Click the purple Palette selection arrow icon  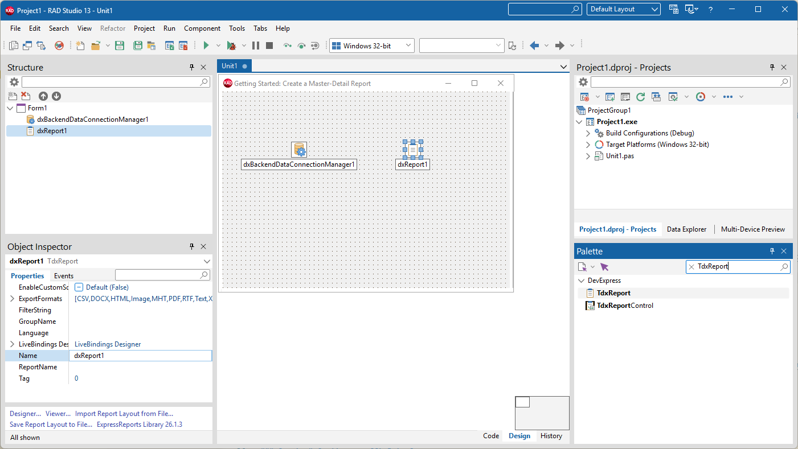(604, 267)
